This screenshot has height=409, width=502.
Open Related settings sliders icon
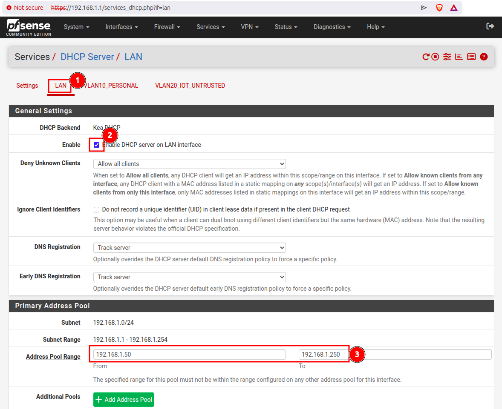tap(447, 57)
